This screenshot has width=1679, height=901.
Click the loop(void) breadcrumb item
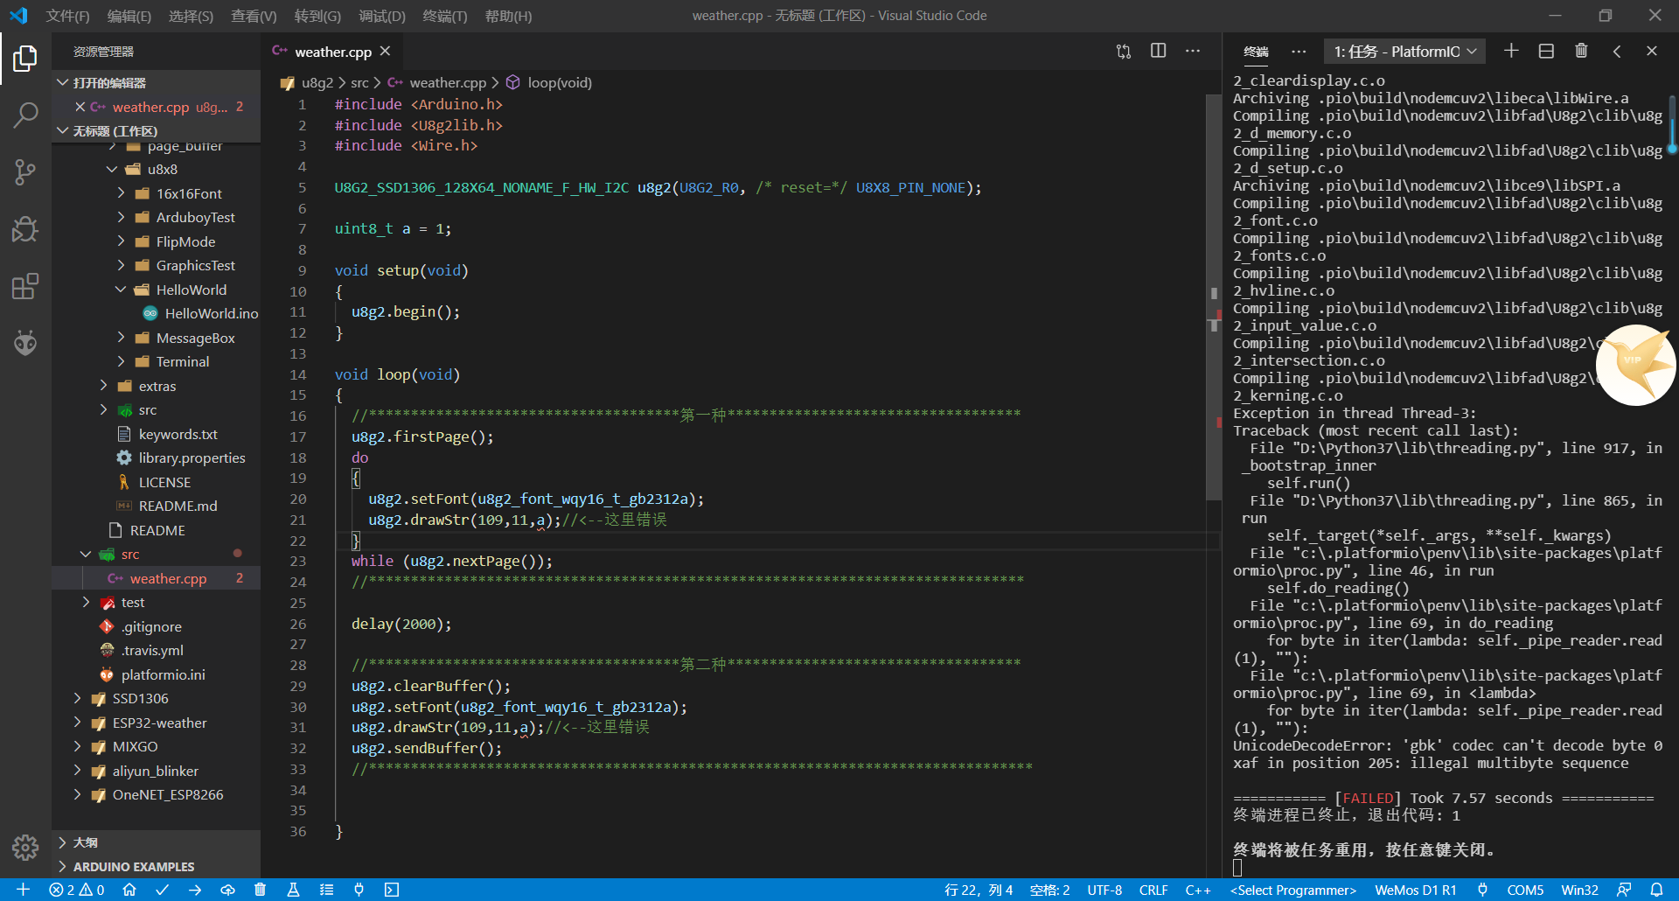(559, 82)
